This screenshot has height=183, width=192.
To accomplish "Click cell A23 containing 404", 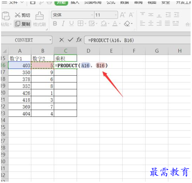I will pyautogui.click(x=20, y=113).
